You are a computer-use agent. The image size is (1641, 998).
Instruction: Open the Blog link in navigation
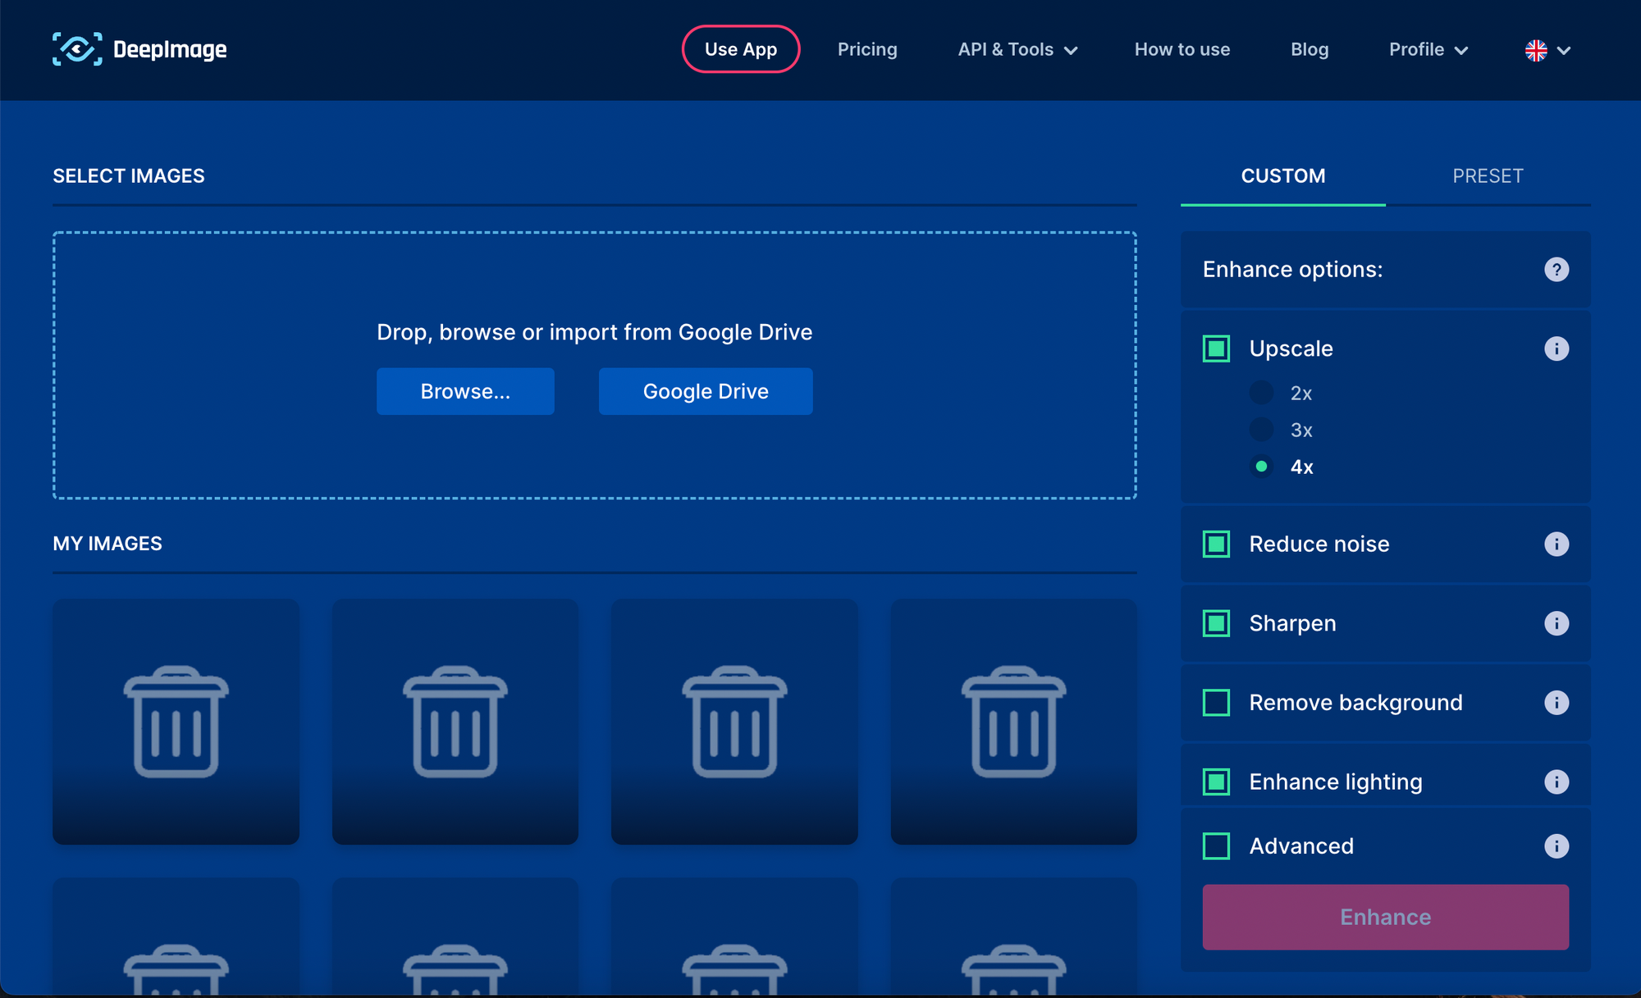pyautogui.click(x=1310, y=49)
